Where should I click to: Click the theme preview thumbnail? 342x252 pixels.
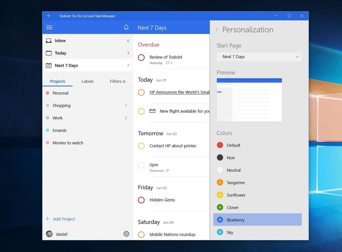[249, 100]
